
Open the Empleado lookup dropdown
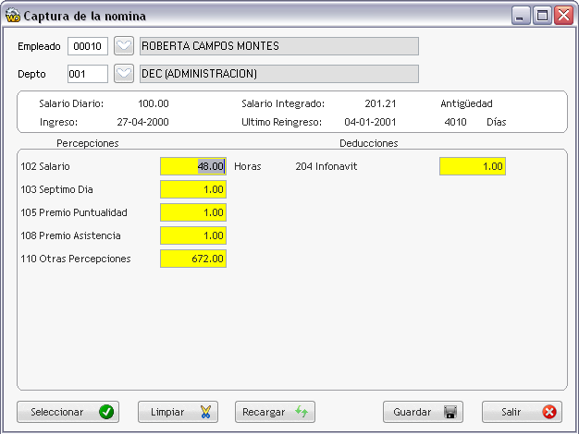[124, 46]
